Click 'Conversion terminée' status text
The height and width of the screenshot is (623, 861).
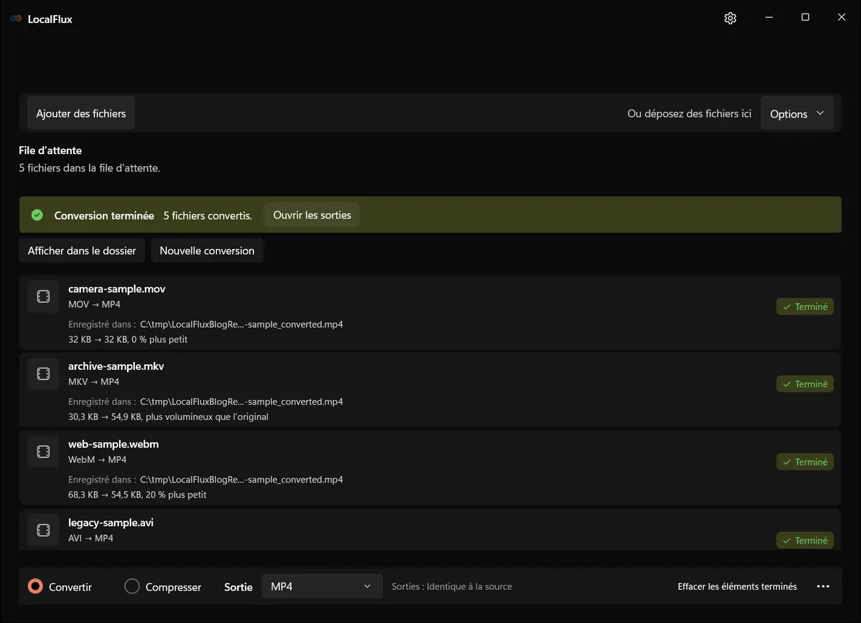pos(104,215)
